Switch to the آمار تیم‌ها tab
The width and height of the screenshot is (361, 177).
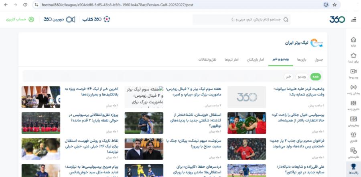(x=231, y=60)
